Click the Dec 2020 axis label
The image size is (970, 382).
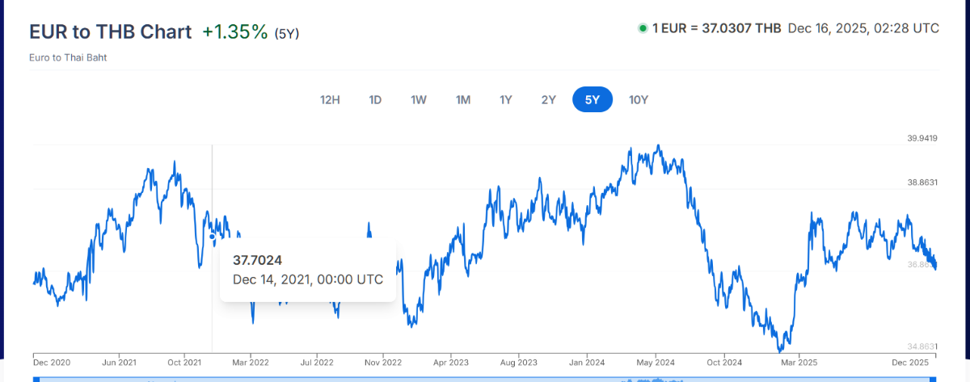pos(53,363)
